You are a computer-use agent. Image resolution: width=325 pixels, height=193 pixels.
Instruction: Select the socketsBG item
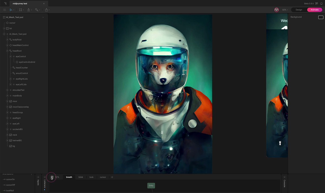tap(17, 129)
